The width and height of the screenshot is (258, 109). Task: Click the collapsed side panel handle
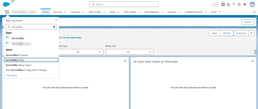[255, 52]
